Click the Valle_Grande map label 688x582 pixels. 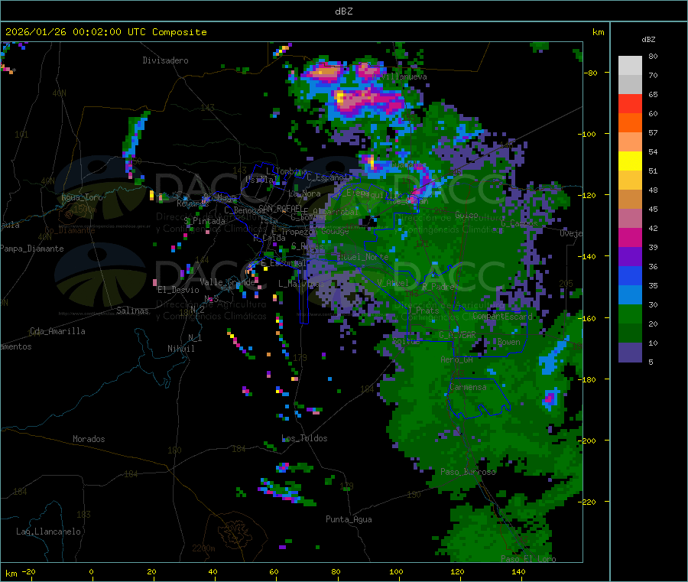click(x=227, y=282)
